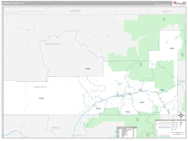Click the map legend header bar
The image size is (188, 141).
click(x=170, y=120)
